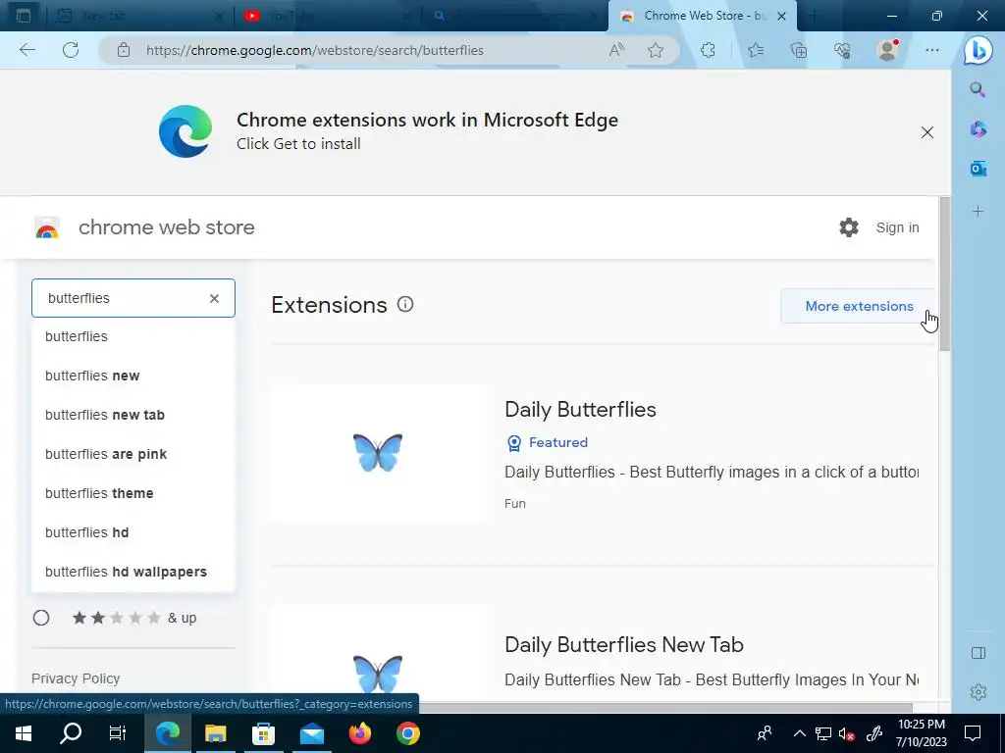Image resolution: width=1005 pixels, height=753 pixels.
Task: Sign in to Chrome Web Store
Action: point(897,227)
